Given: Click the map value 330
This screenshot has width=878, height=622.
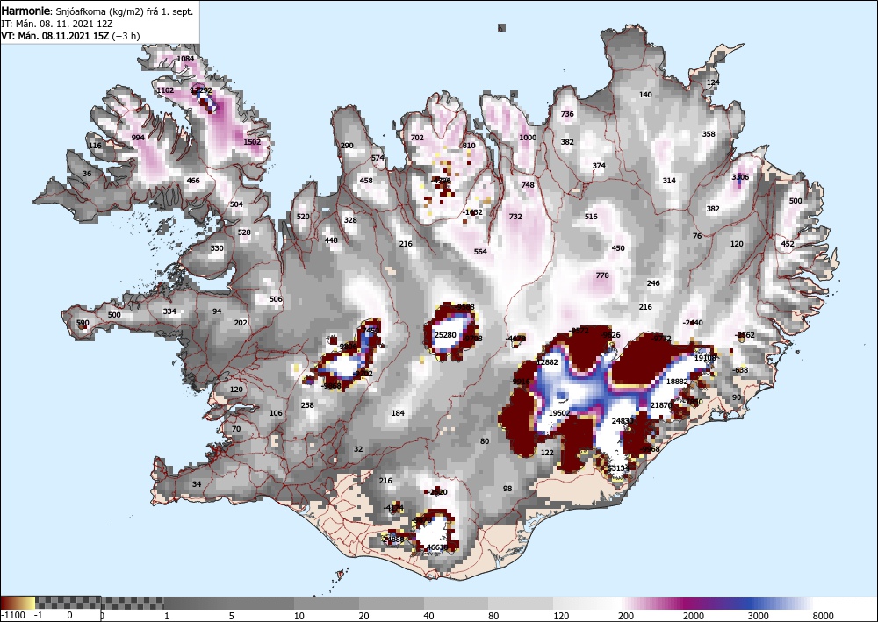Looking at the screenshot, I should point(217,248).
